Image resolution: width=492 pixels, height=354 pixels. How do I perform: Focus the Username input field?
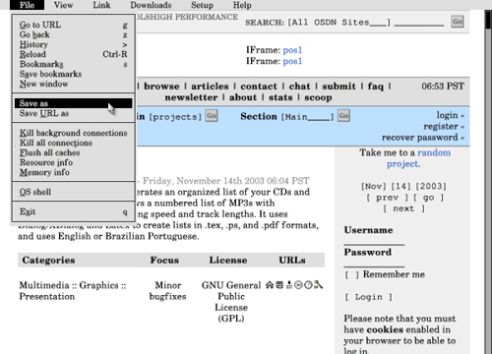(x=374, y=241)
